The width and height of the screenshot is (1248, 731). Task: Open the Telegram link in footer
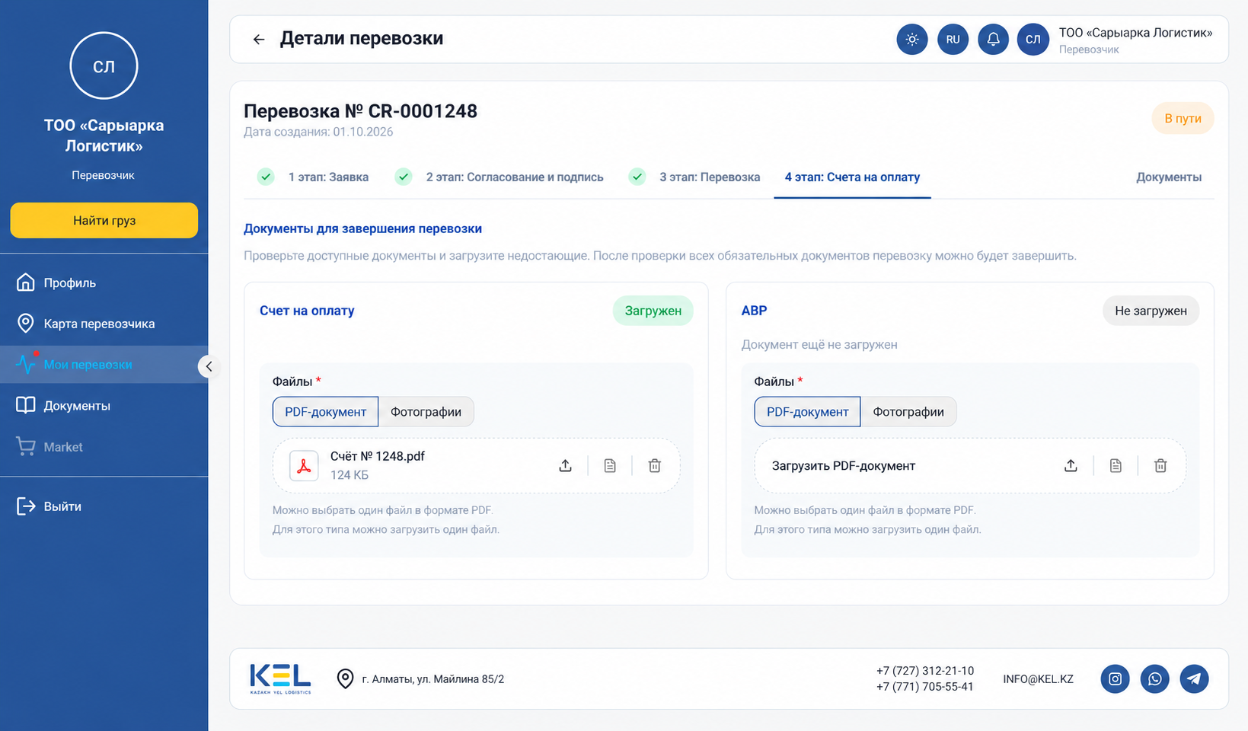coord(1194,679)
